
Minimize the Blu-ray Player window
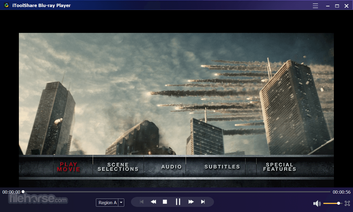tap(328, 6)
